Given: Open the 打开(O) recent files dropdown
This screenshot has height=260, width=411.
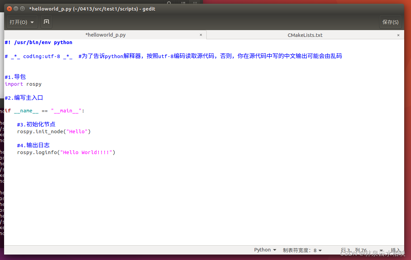Looking at the screenshot, I should tap(32, 22).
